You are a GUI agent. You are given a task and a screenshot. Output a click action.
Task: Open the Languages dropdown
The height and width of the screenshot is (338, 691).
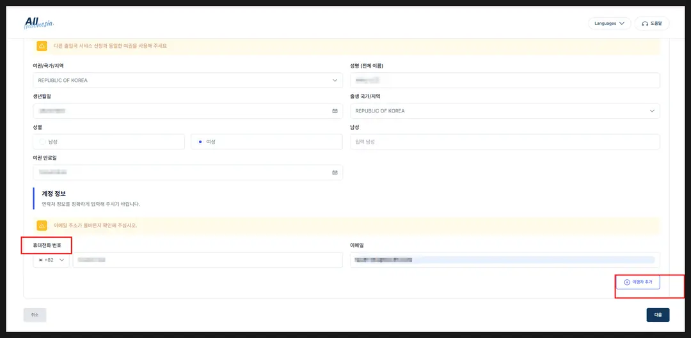click(x=610, y=24)
